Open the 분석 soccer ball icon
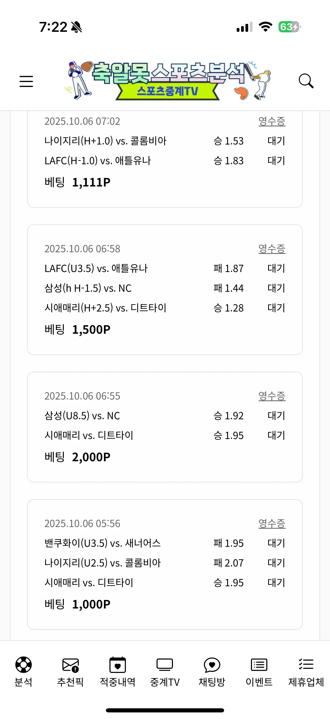Screen dimensions: 330x719 pyautogui.click(x=23, y=665)
